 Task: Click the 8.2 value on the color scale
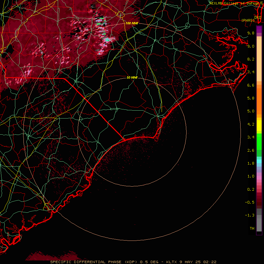coord(251,59)
